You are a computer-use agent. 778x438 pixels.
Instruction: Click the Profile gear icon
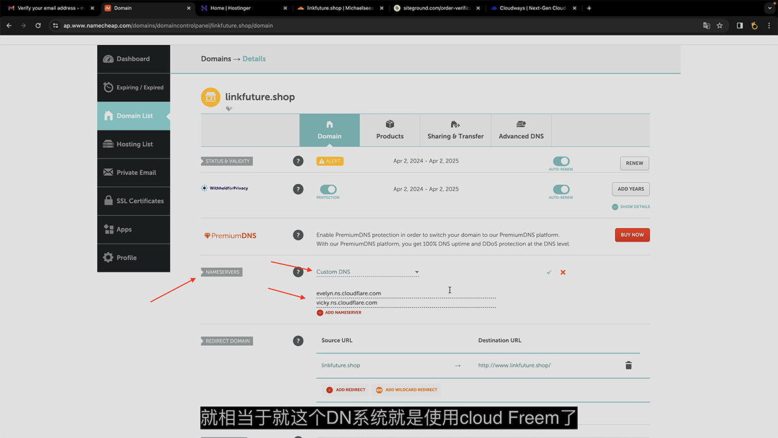coord(108,258)
